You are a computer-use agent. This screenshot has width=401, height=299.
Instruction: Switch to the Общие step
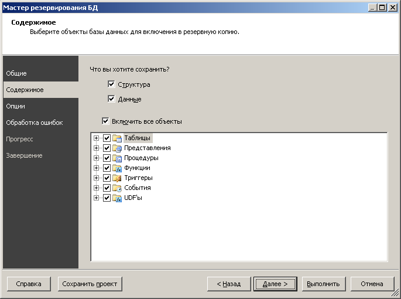16,73
